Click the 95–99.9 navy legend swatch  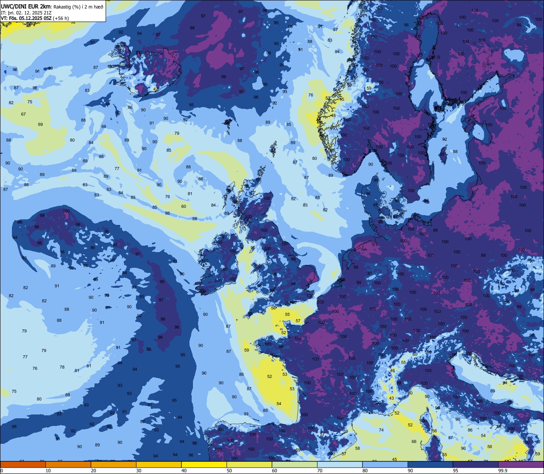pos(476,464)
